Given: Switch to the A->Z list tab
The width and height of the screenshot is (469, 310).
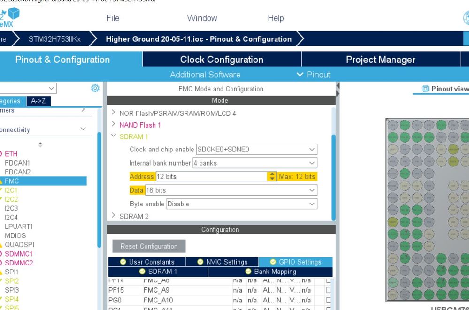Looking at the screenshot, I should (x=38, y=101).
